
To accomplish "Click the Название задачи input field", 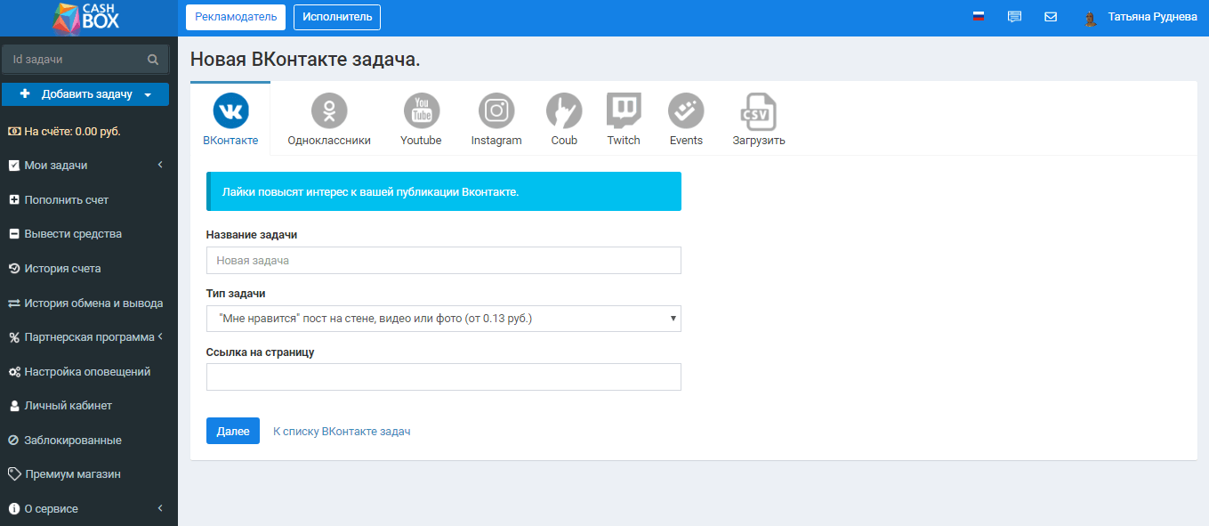I will click(443, 260).
